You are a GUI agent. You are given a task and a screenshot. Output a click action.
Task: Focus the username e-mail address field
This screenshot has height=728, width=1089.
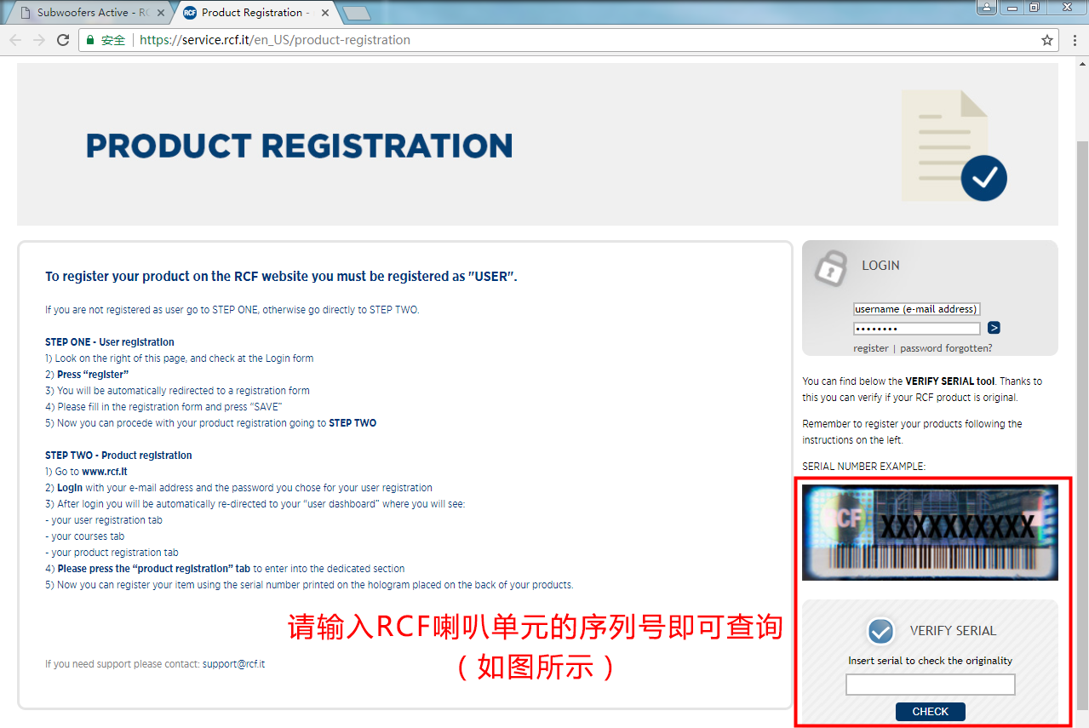[x=916, y=309]
